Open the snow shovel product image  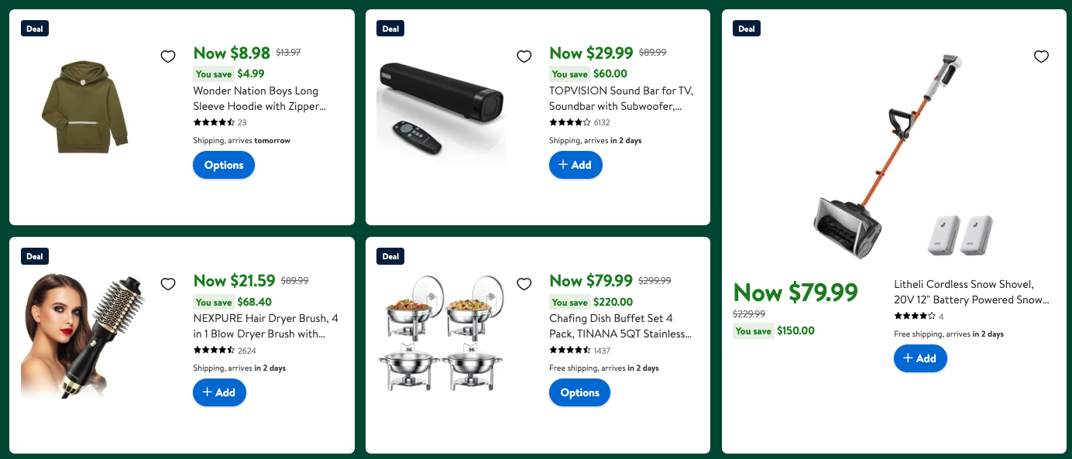click(x=895, y=156)
